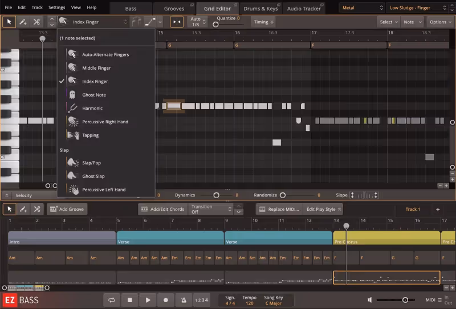Add a new track with plus button
The image size is (456, 309).
(x=438, y=209)
